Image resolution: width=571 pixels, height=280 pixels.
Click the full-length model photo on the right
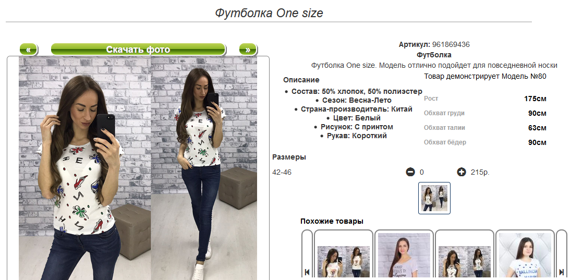[204, 168]
